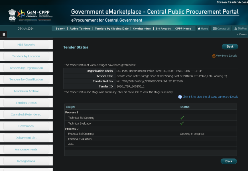248x171 pixels.
Task: Click the Tender Status heading
Action: pyautogui.click(x=76, y=47)
